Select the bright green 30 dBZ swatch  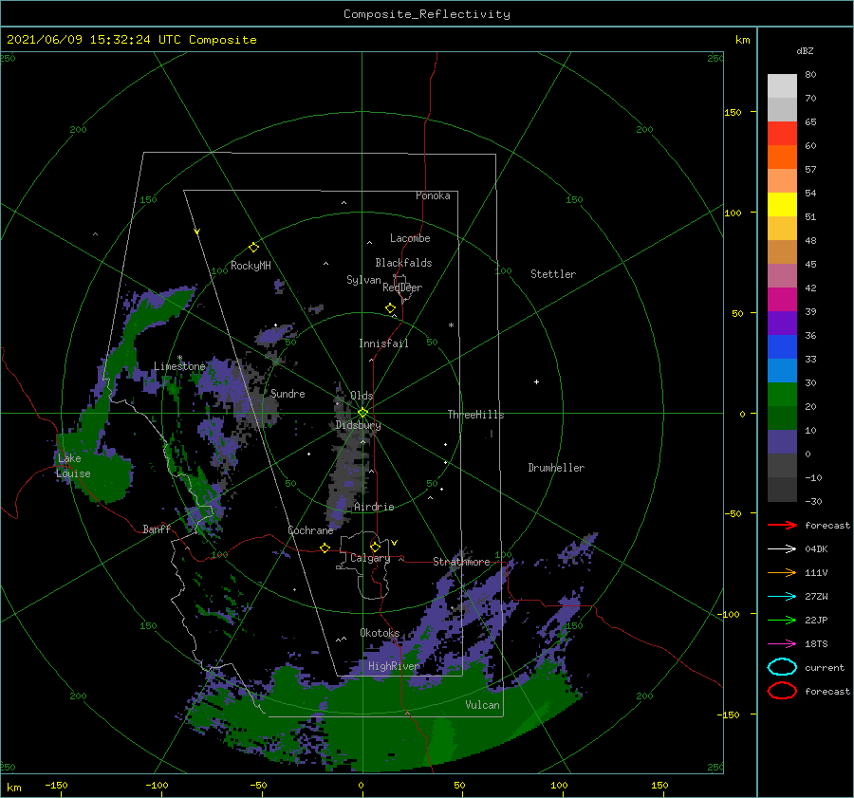[782, 394]
